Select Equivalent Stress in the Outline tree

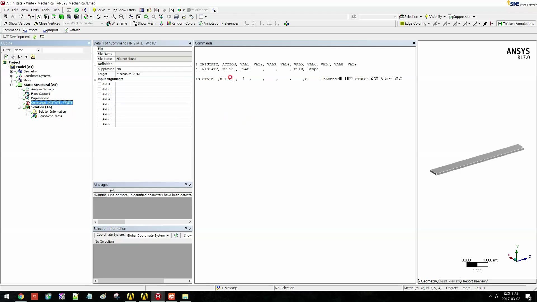pyautogui.click(x=51, y=116)
